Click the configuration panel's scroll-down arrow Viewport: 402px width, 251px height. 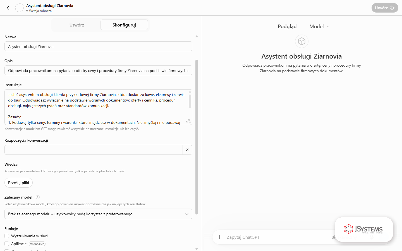pos(197,249)
